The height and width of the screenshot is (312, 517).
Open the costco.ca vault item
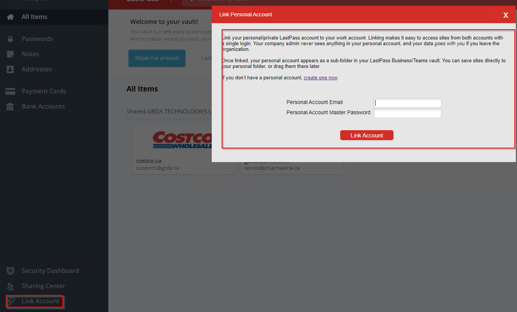pos(183,150)
